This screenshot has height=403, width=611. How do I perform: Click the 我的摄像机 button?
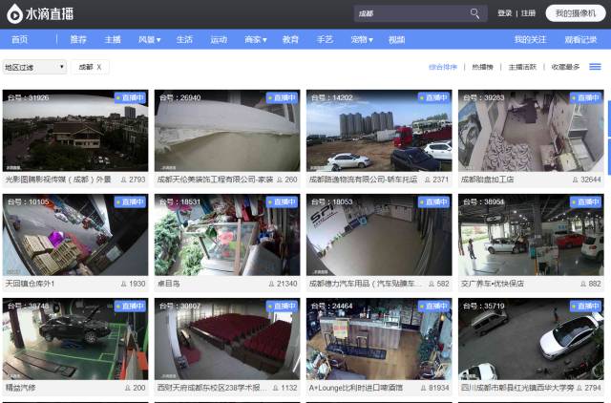coord(575,13)
